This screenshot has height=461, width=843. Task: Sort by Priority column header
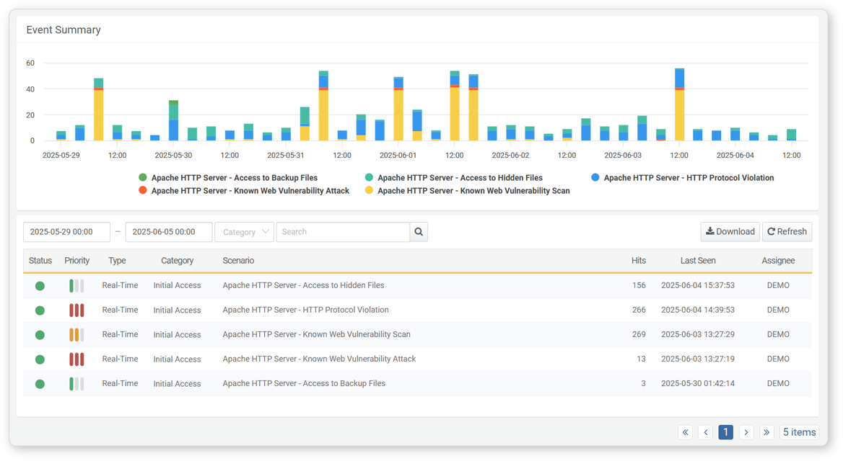(77, 260)
